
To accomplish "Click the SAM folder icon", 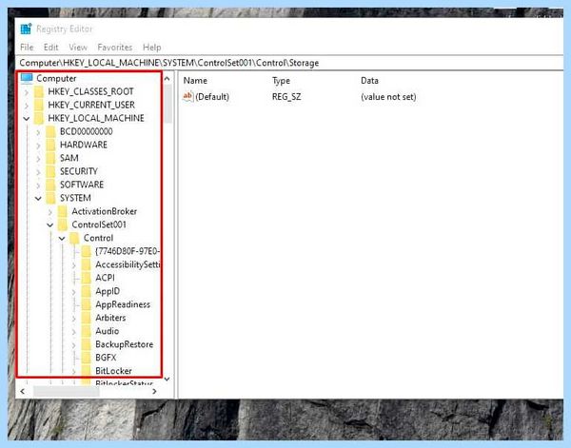I will 50,158.
